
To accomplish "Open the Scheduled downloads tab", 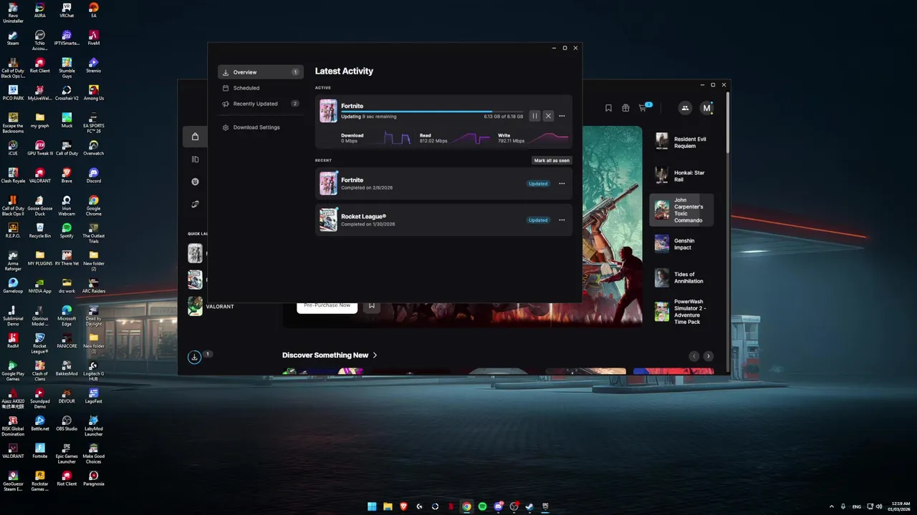I will 261,88.
